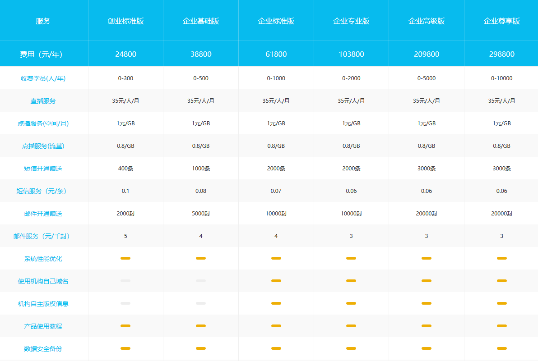Open the 产品使用教程 row label
This screenshot has width=538, height=361.
coord(43,326)
